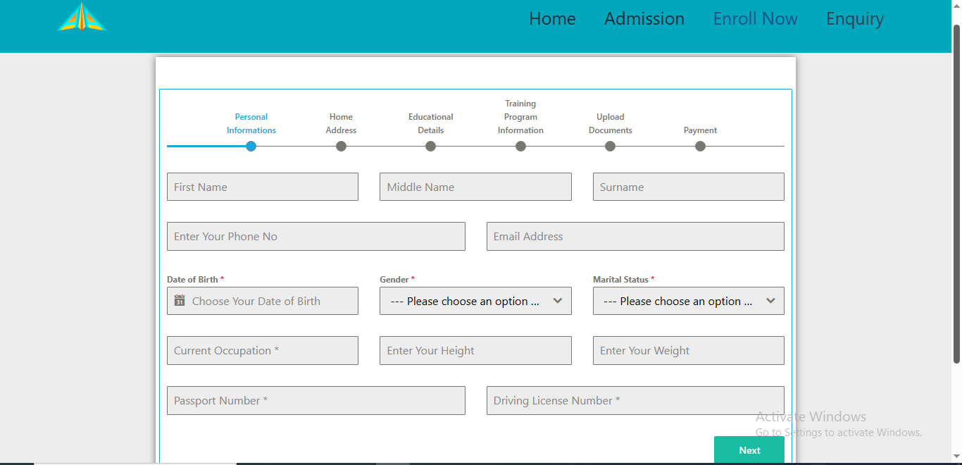
Task: Focus the First Name field
Action: click(263, 187)
